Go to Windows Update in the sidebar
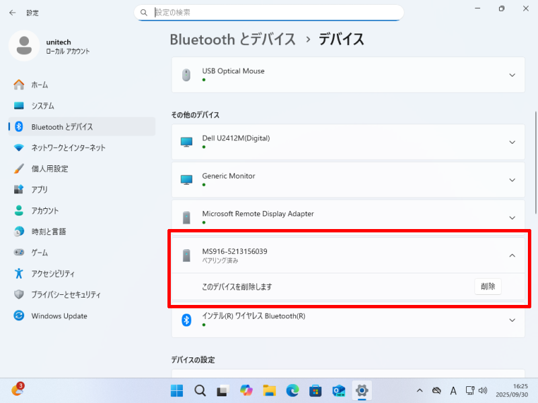This screenshot has height=403, width=538. [59, 316]
